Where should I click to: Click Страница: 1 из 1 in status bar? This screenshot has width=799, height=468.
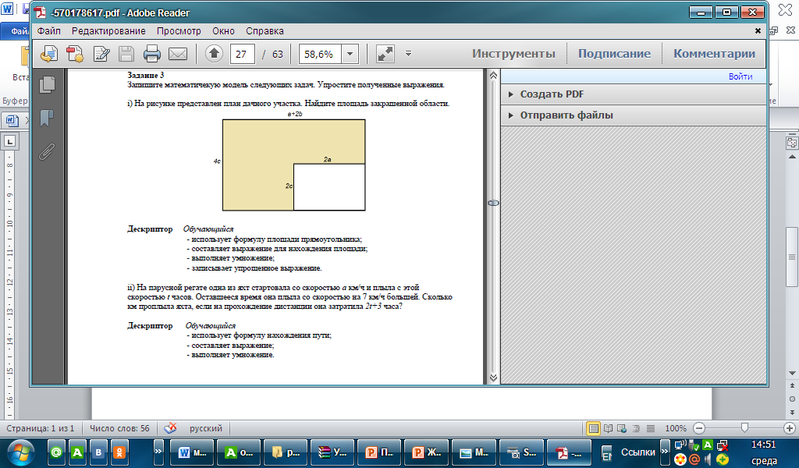[41, 428]
